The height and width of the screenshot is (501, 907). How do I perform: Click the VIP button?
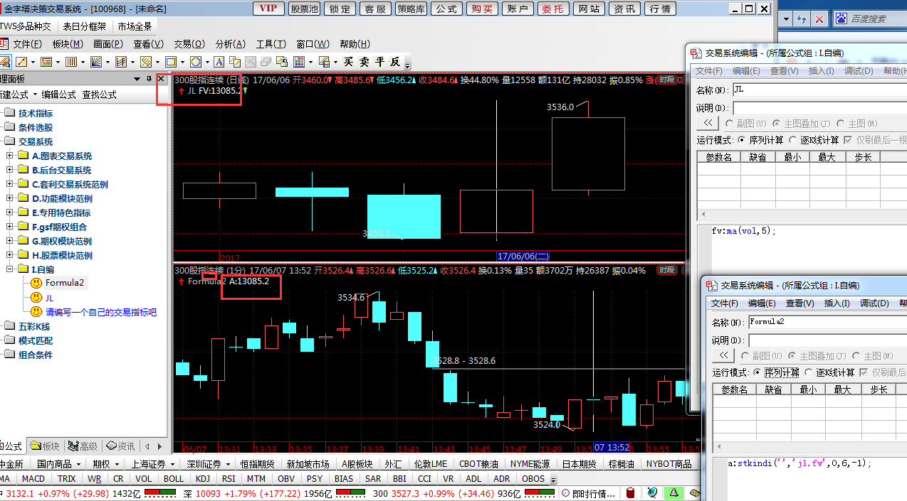click(x=268, y=9)
